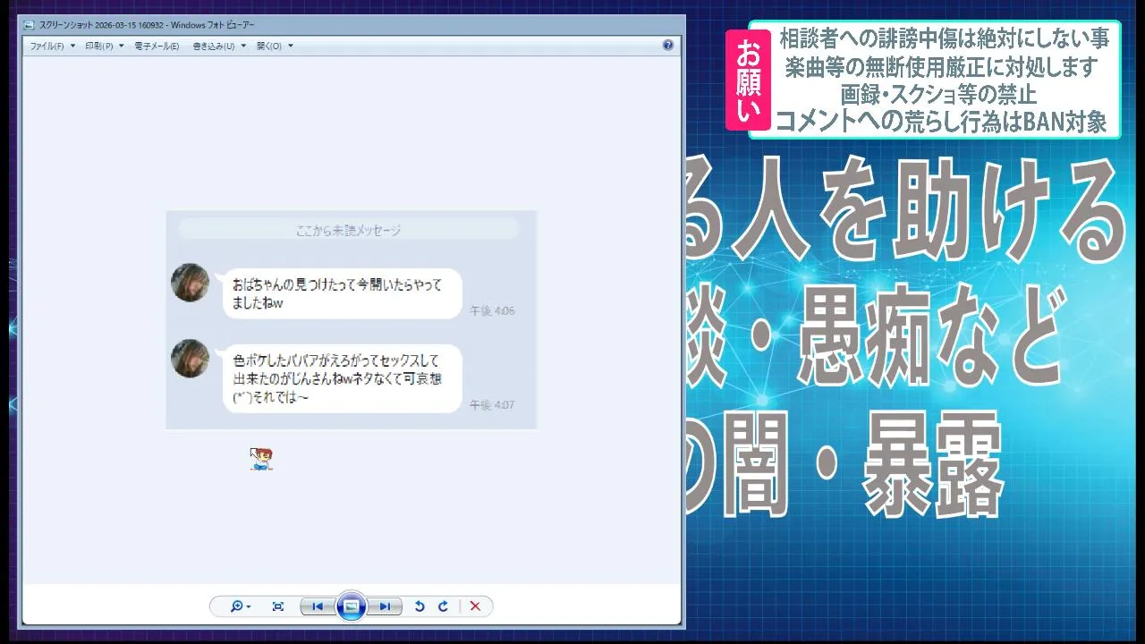Image resolution: width=1145 pixels, height=644 pixels.
Task: Fit image to actual size icon
Action: coord(278,606)
